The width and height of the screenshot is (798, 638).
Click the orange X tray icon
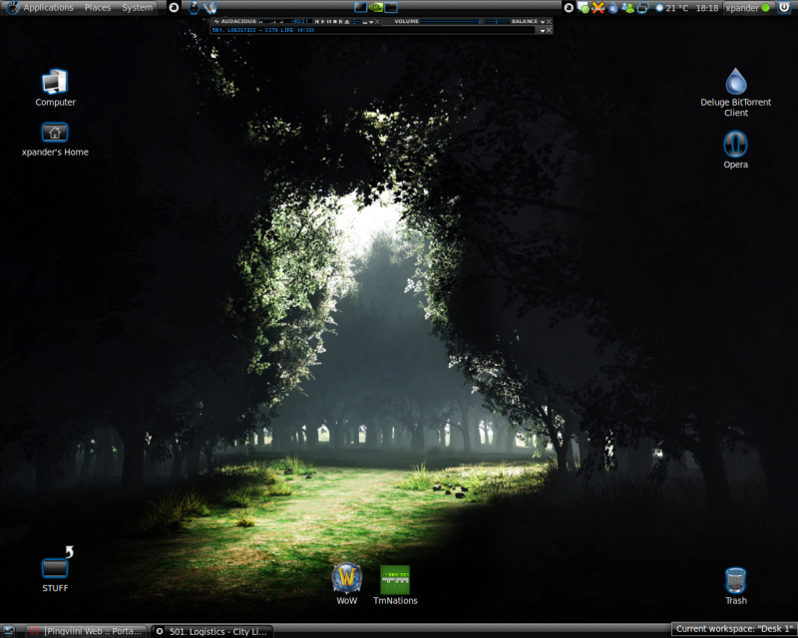pos(598,8)
